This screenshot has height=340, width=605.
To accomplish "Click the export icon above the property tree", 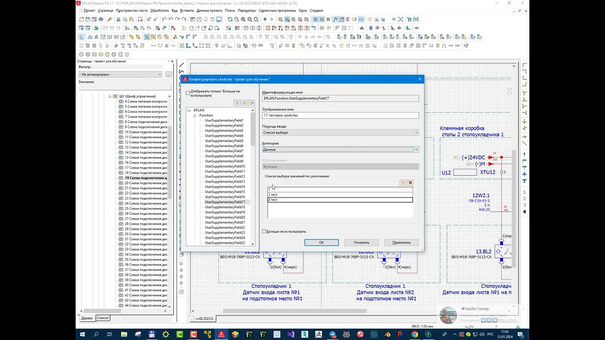I will [x=251, y=102].
